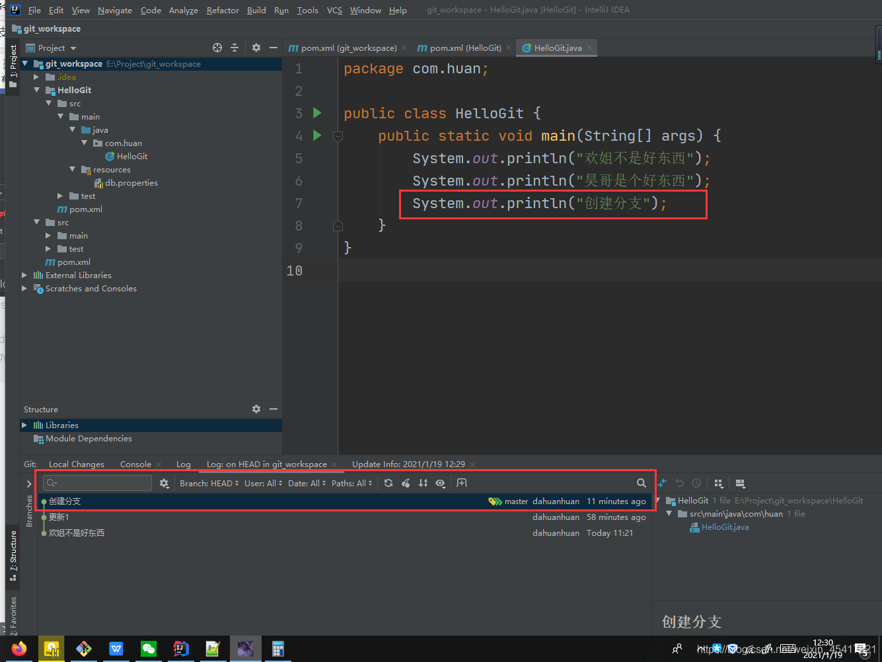Open Firefox from the taskbar
882x662 pixels.
19,649
